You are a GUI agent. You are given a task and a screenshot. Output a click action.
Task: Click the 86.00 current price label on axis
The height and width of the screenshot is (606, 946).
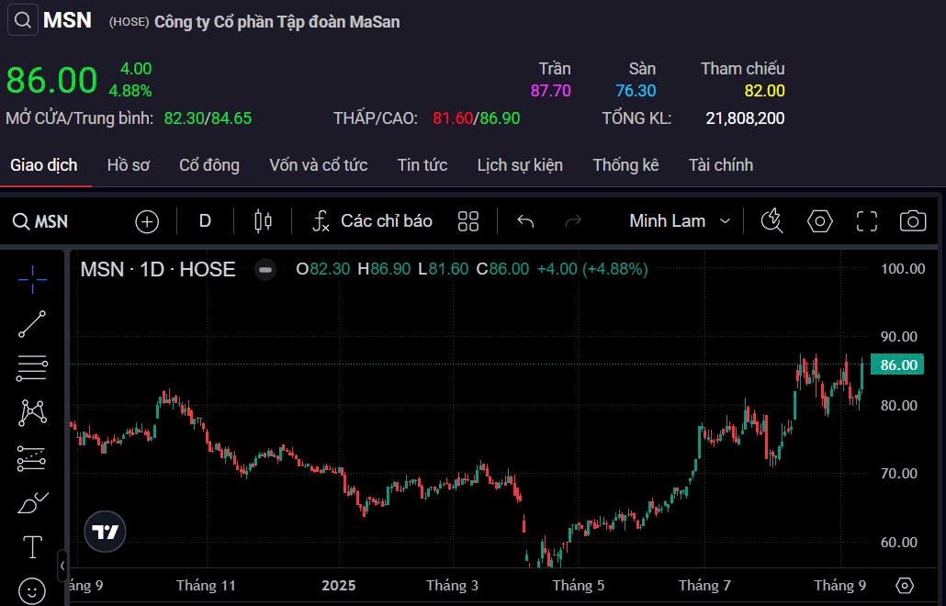tap(897, 365)
